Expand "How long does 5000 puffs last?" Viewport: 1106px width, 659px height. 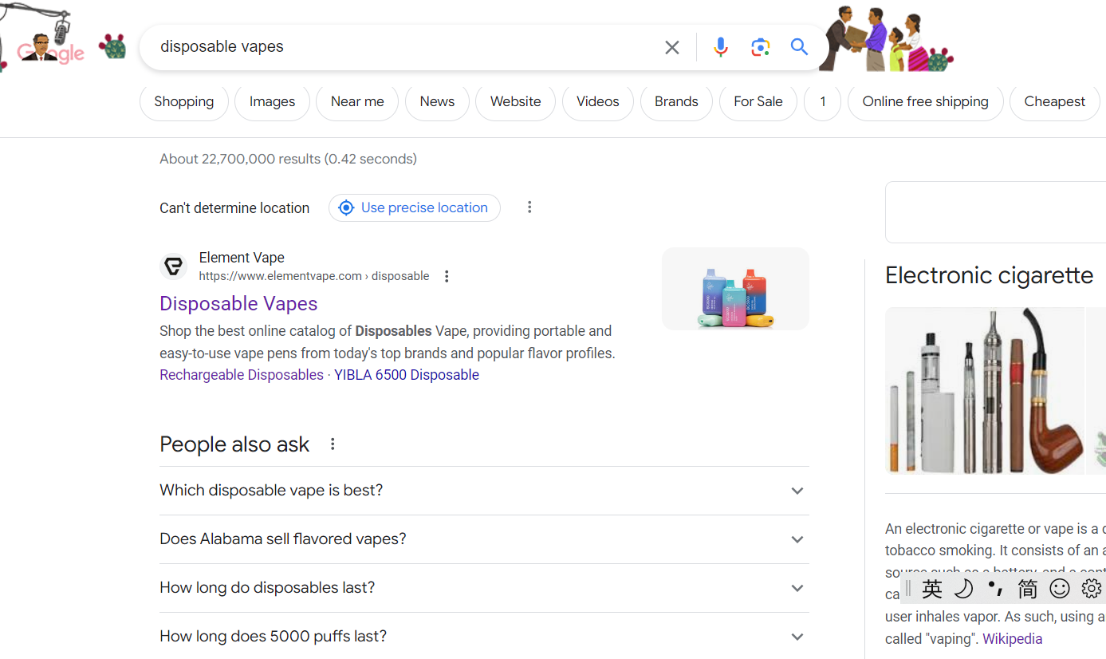point(484,637)
